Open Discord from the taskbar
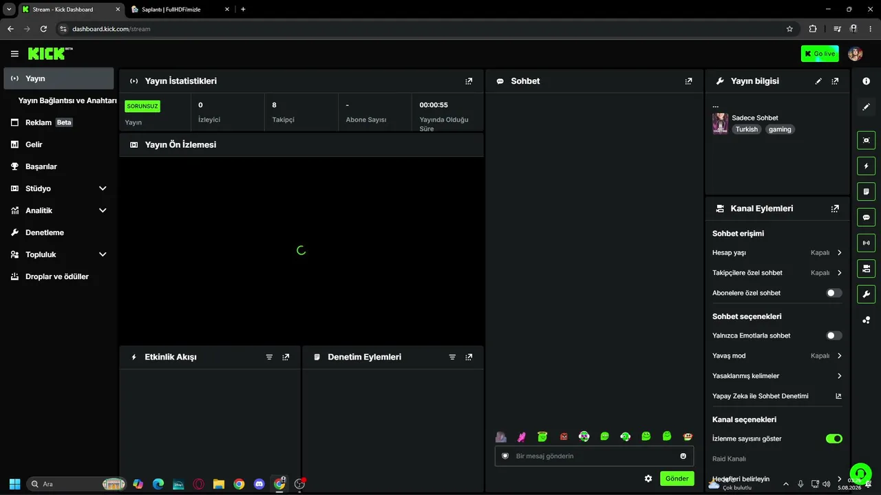Screen dimensions: 881x495 pos(259,484)
